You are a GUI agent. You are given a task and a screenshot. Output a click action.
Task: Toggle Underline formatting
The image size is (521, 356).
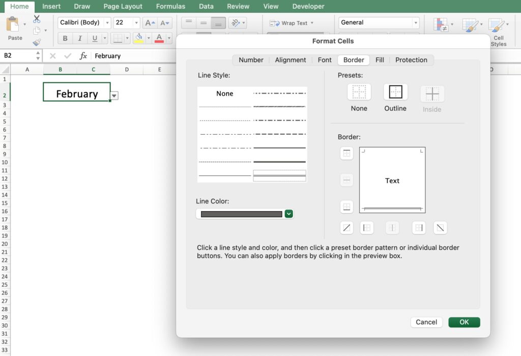click(95, 38)
